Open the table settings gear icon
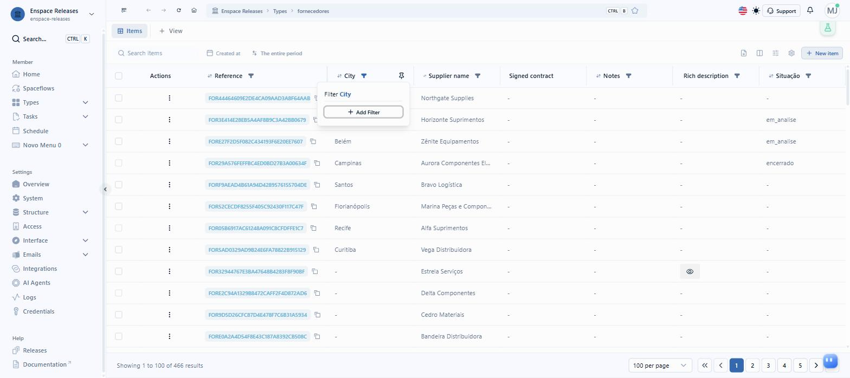The image size is (850, 378). [791, 53]
